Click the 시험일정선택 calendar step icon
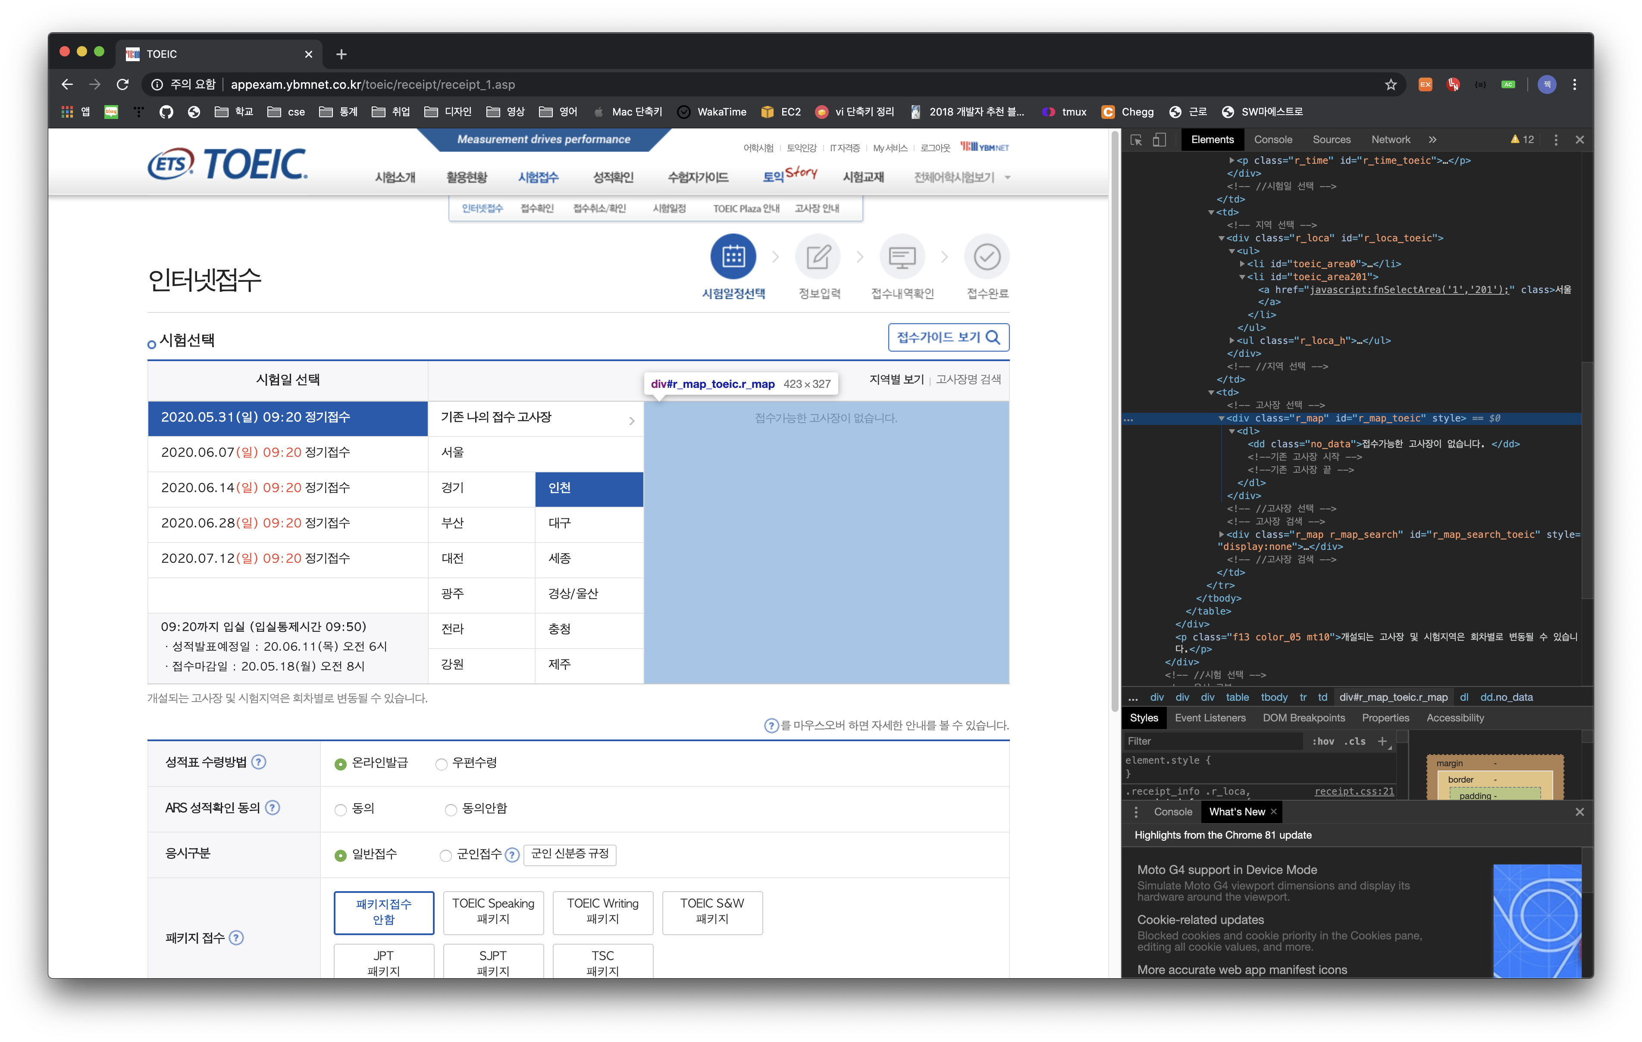The width and height of the screenshot is (1642, 1042). tap(733, 257)
